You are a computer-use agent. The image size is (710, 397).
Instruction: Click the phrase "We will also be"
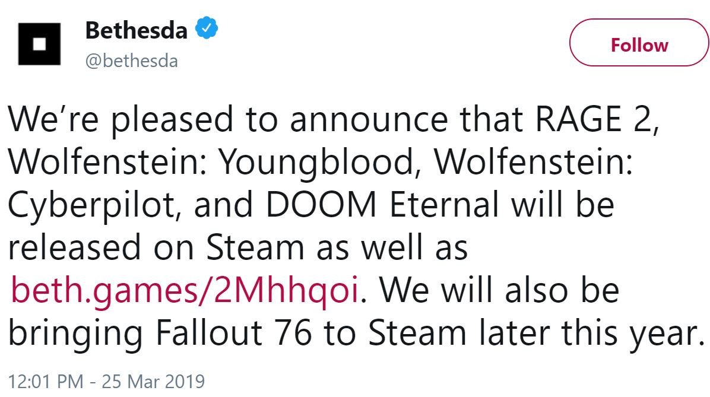(499, 291)
